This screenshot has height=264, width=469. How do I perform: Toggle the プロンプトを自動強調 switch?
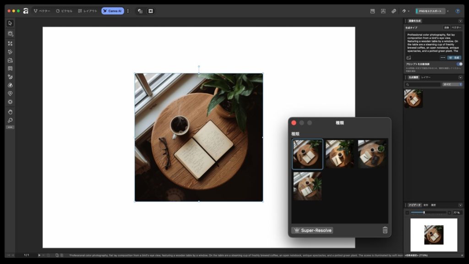pyautogui.click(x=459, y=64)
